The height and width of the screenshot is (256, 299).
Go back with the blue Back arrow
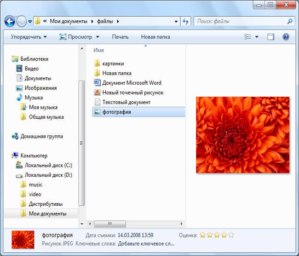pos(10,21)
